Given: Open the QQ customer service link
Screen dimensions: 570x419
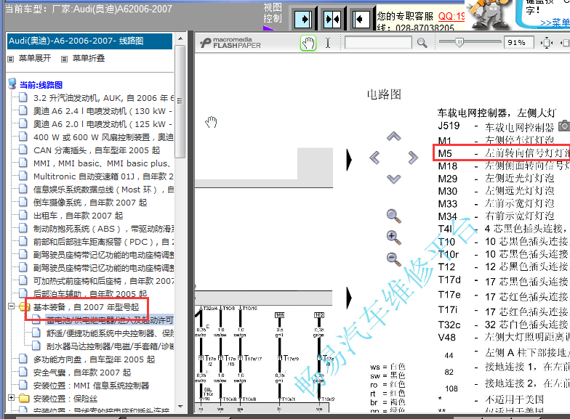Looking at the screenshot, I should pos(451,16).
